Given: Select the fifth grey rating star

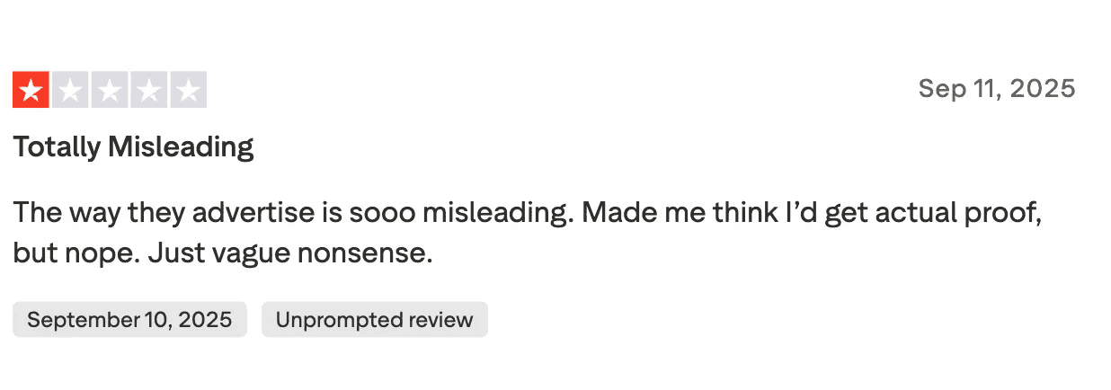Looking at the screenshot, I should tap(189, 90).
